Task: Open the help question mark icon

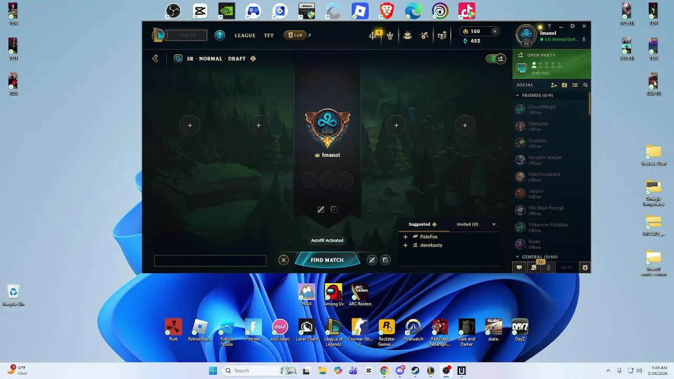Action: click(x=549, y=26)
